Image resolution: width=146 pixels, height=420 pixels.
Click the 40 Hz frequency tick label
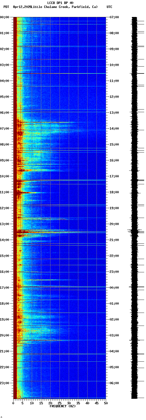87,403
